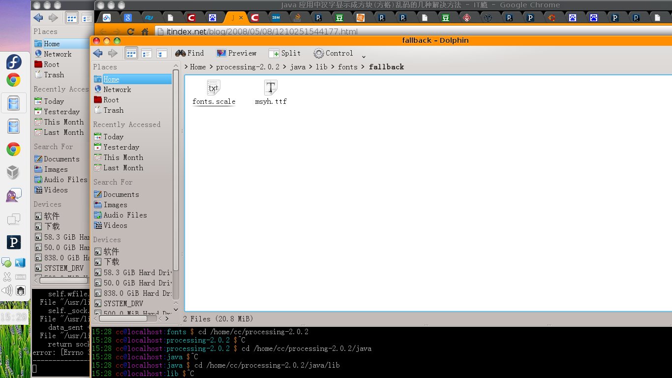The height and width of the screenshot is (378, 672).
Task: Open the arrow before fallback in breadcrumb
Action: (364, 67)
